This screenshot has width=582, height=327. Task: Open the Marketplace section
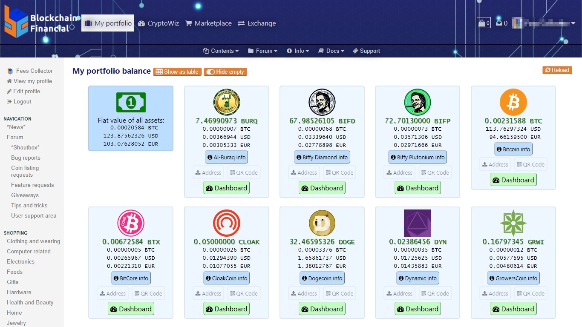pos(208,23)
